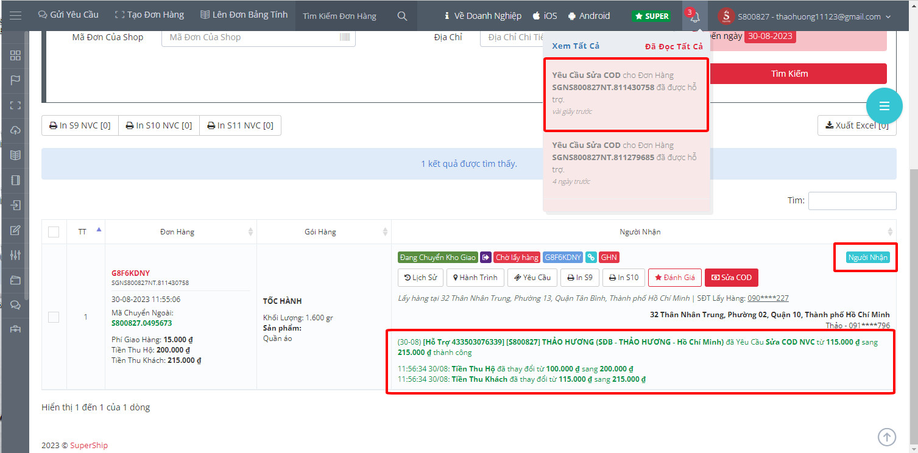Click In S10 NVC [0] button
918x453 pixels.
pos(158,125)
